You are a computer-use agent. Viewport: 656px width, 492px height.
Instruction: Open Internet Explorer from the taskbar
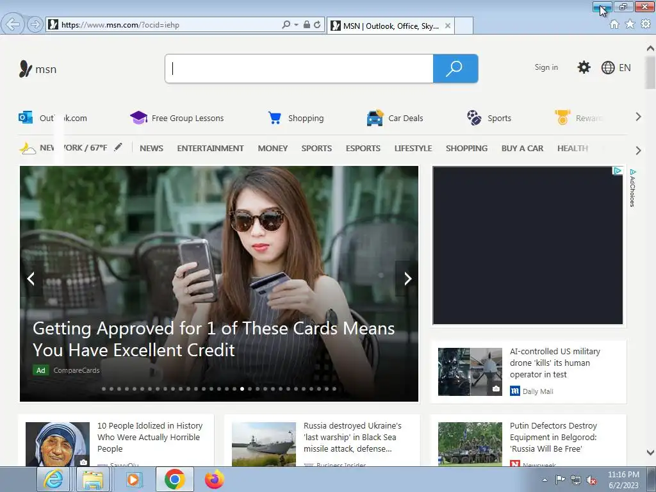pyautogui.click(x=54, y=479)
